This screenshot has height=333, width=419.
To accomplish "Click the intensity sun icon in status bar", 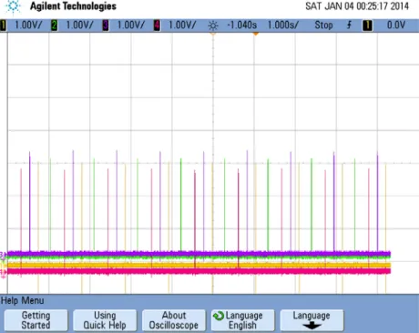I will click(213, 25).
